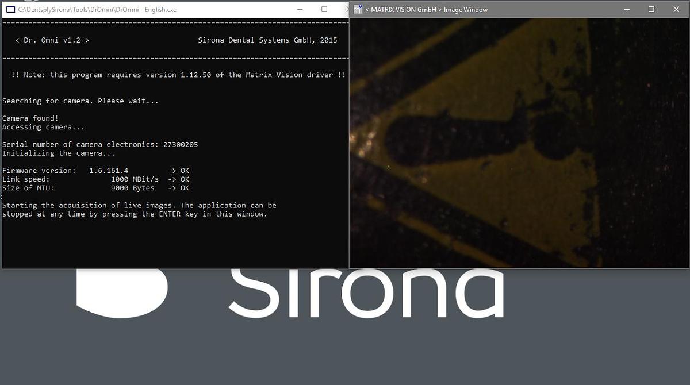
Task: Click the DrOmni console window icon
Action: pyautogui.click(x=10, y=10)
